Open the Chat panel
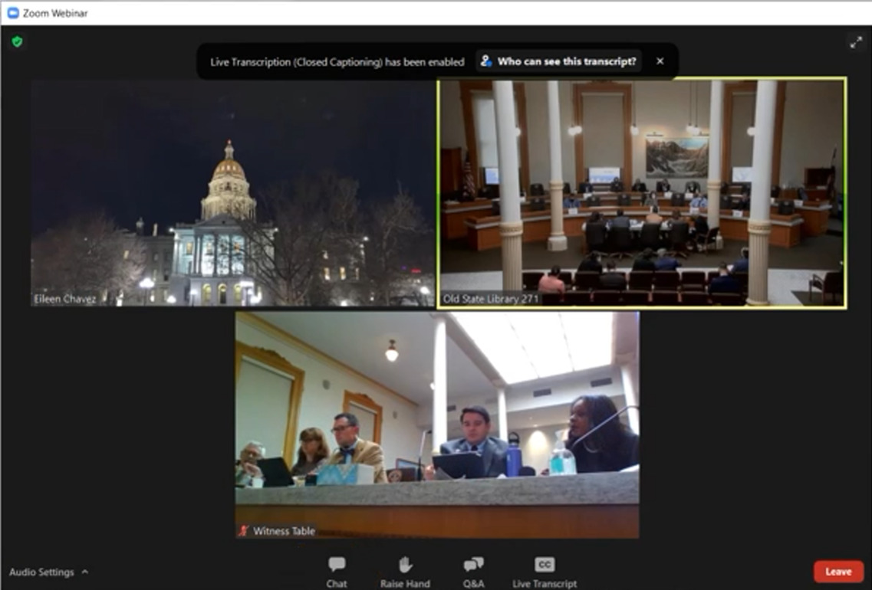This screenshot has width=872, height=590. tap(336, 571)
